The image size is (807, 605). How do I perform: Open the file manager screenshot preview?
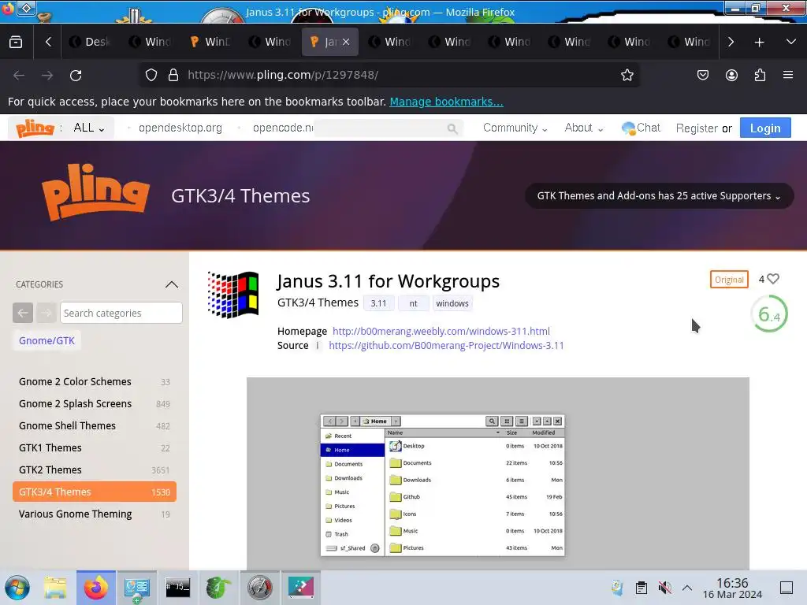(x=498, y=473)
